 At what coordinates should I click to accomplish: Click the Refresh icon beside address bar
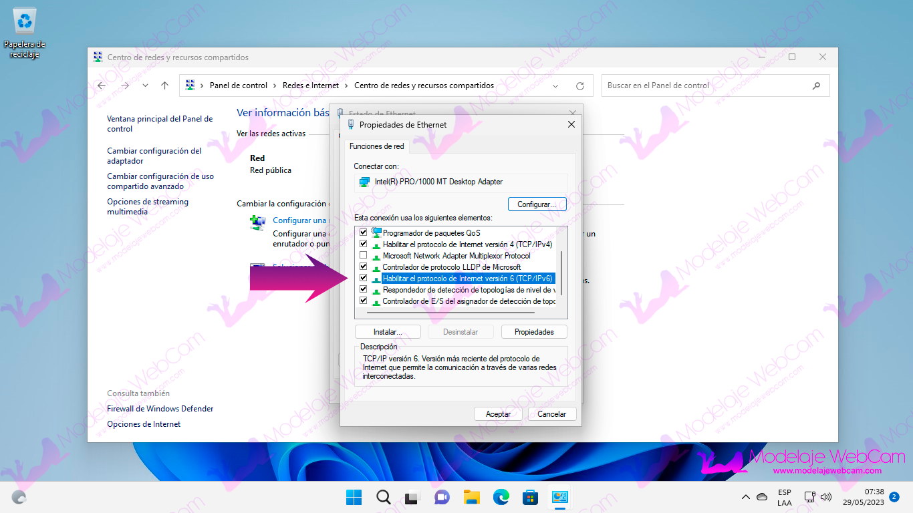pos(580,85)
